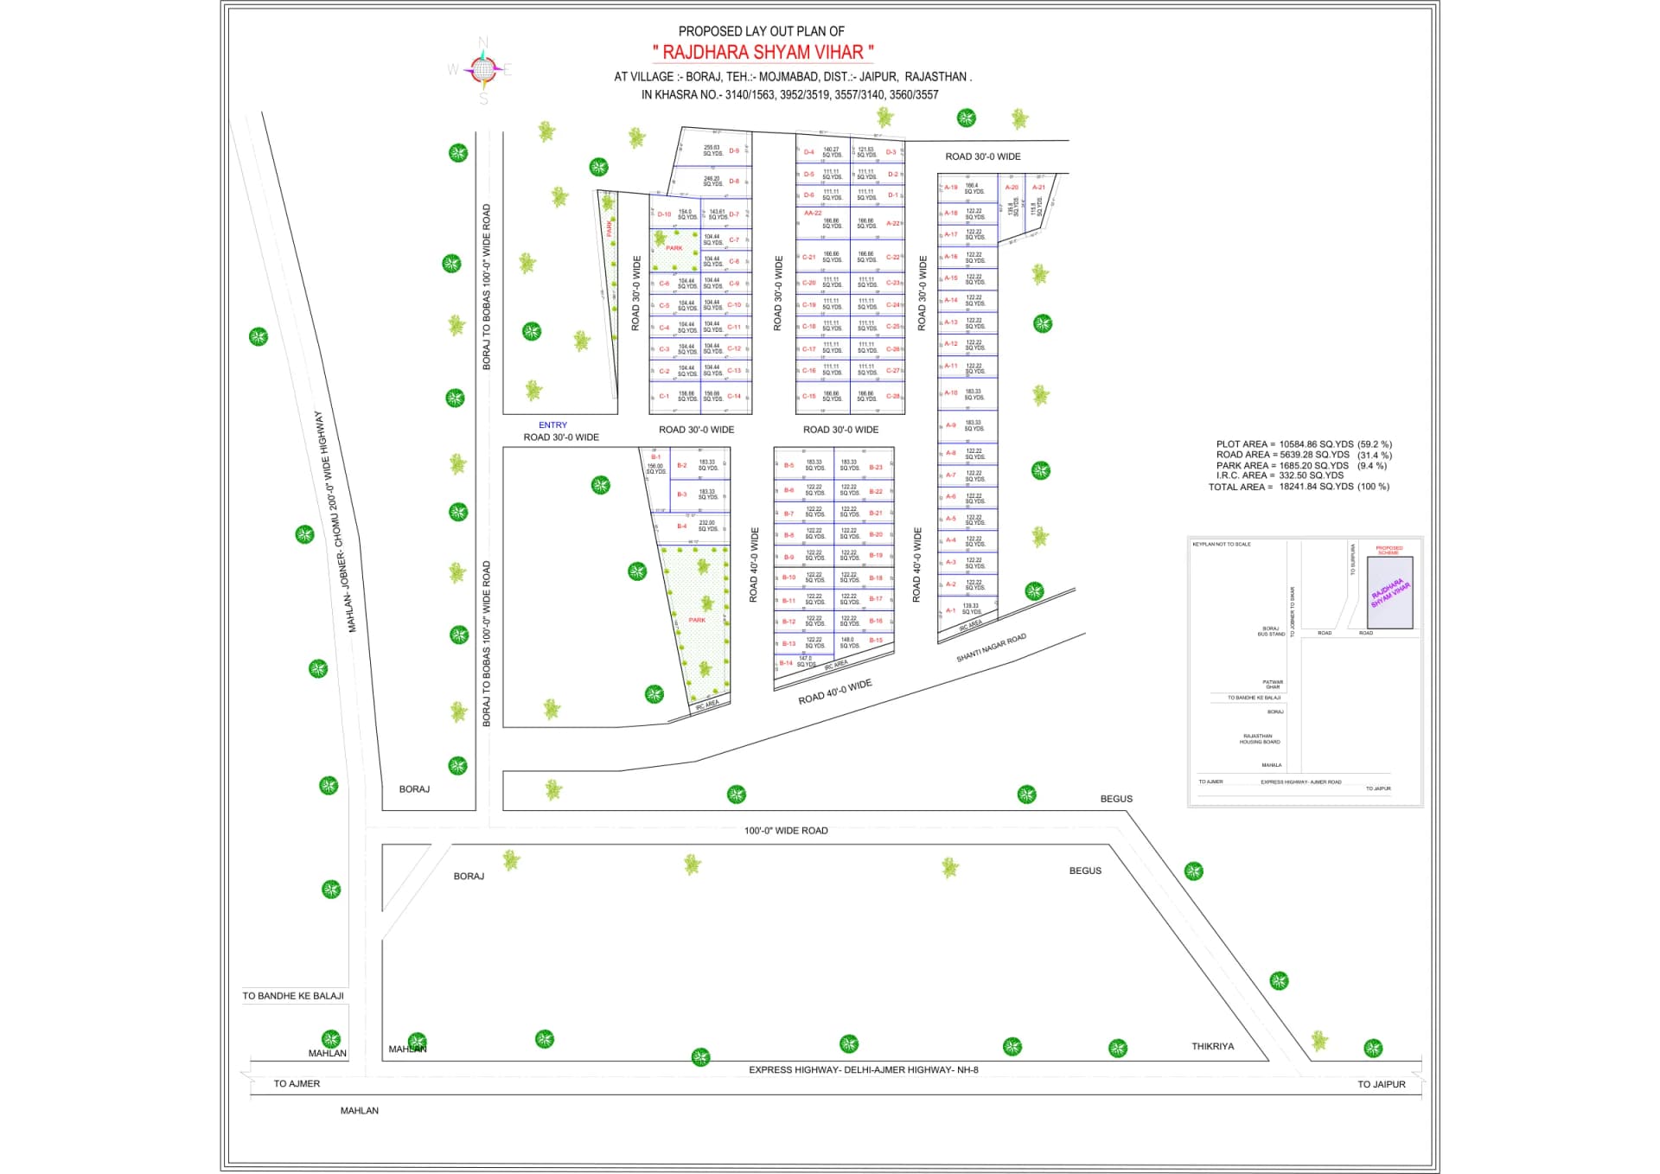Click PATWAR GHAR label in key plan
The width and height of the screenshot is (1660, 1174).
click(x=1273, y=685)
